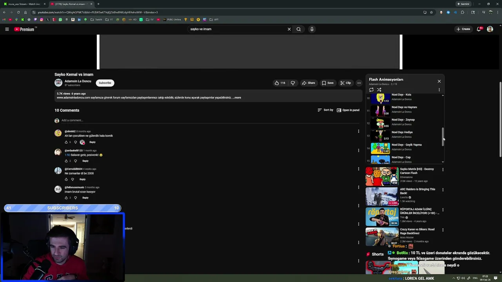This screenshot has height=282, width=502.
Task: Save the video to a playlist
Action: pos(327,83)
